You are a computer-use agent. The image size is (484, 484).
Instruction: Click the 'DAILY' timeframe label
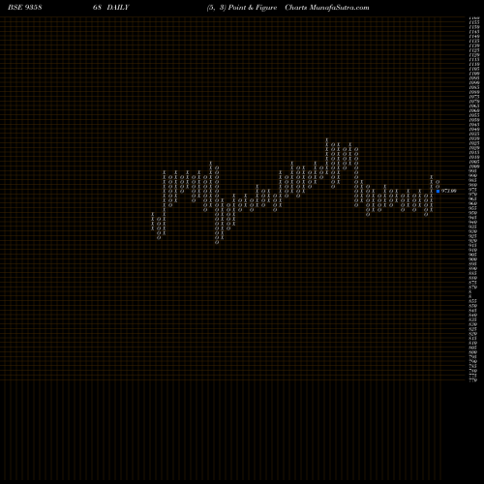(x=118, y=8)
